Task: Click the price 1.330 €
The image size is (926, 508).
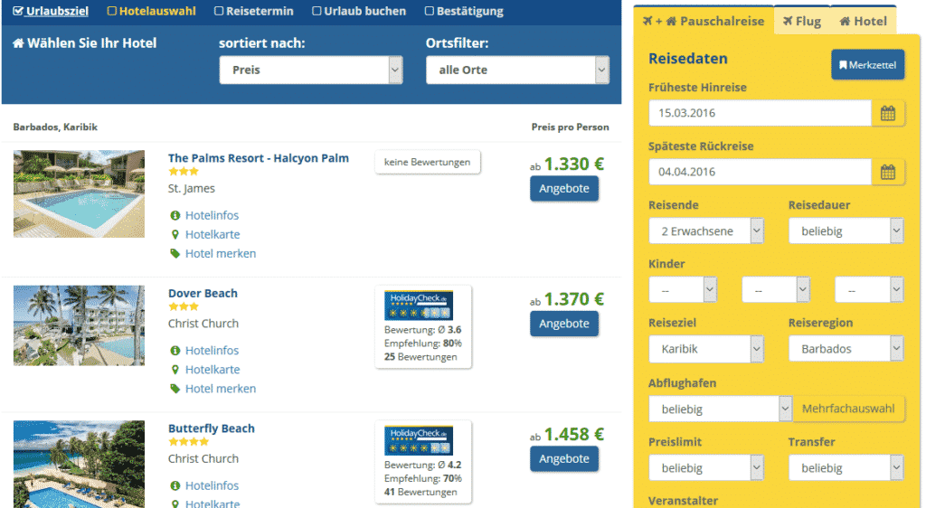Action: 574,164
